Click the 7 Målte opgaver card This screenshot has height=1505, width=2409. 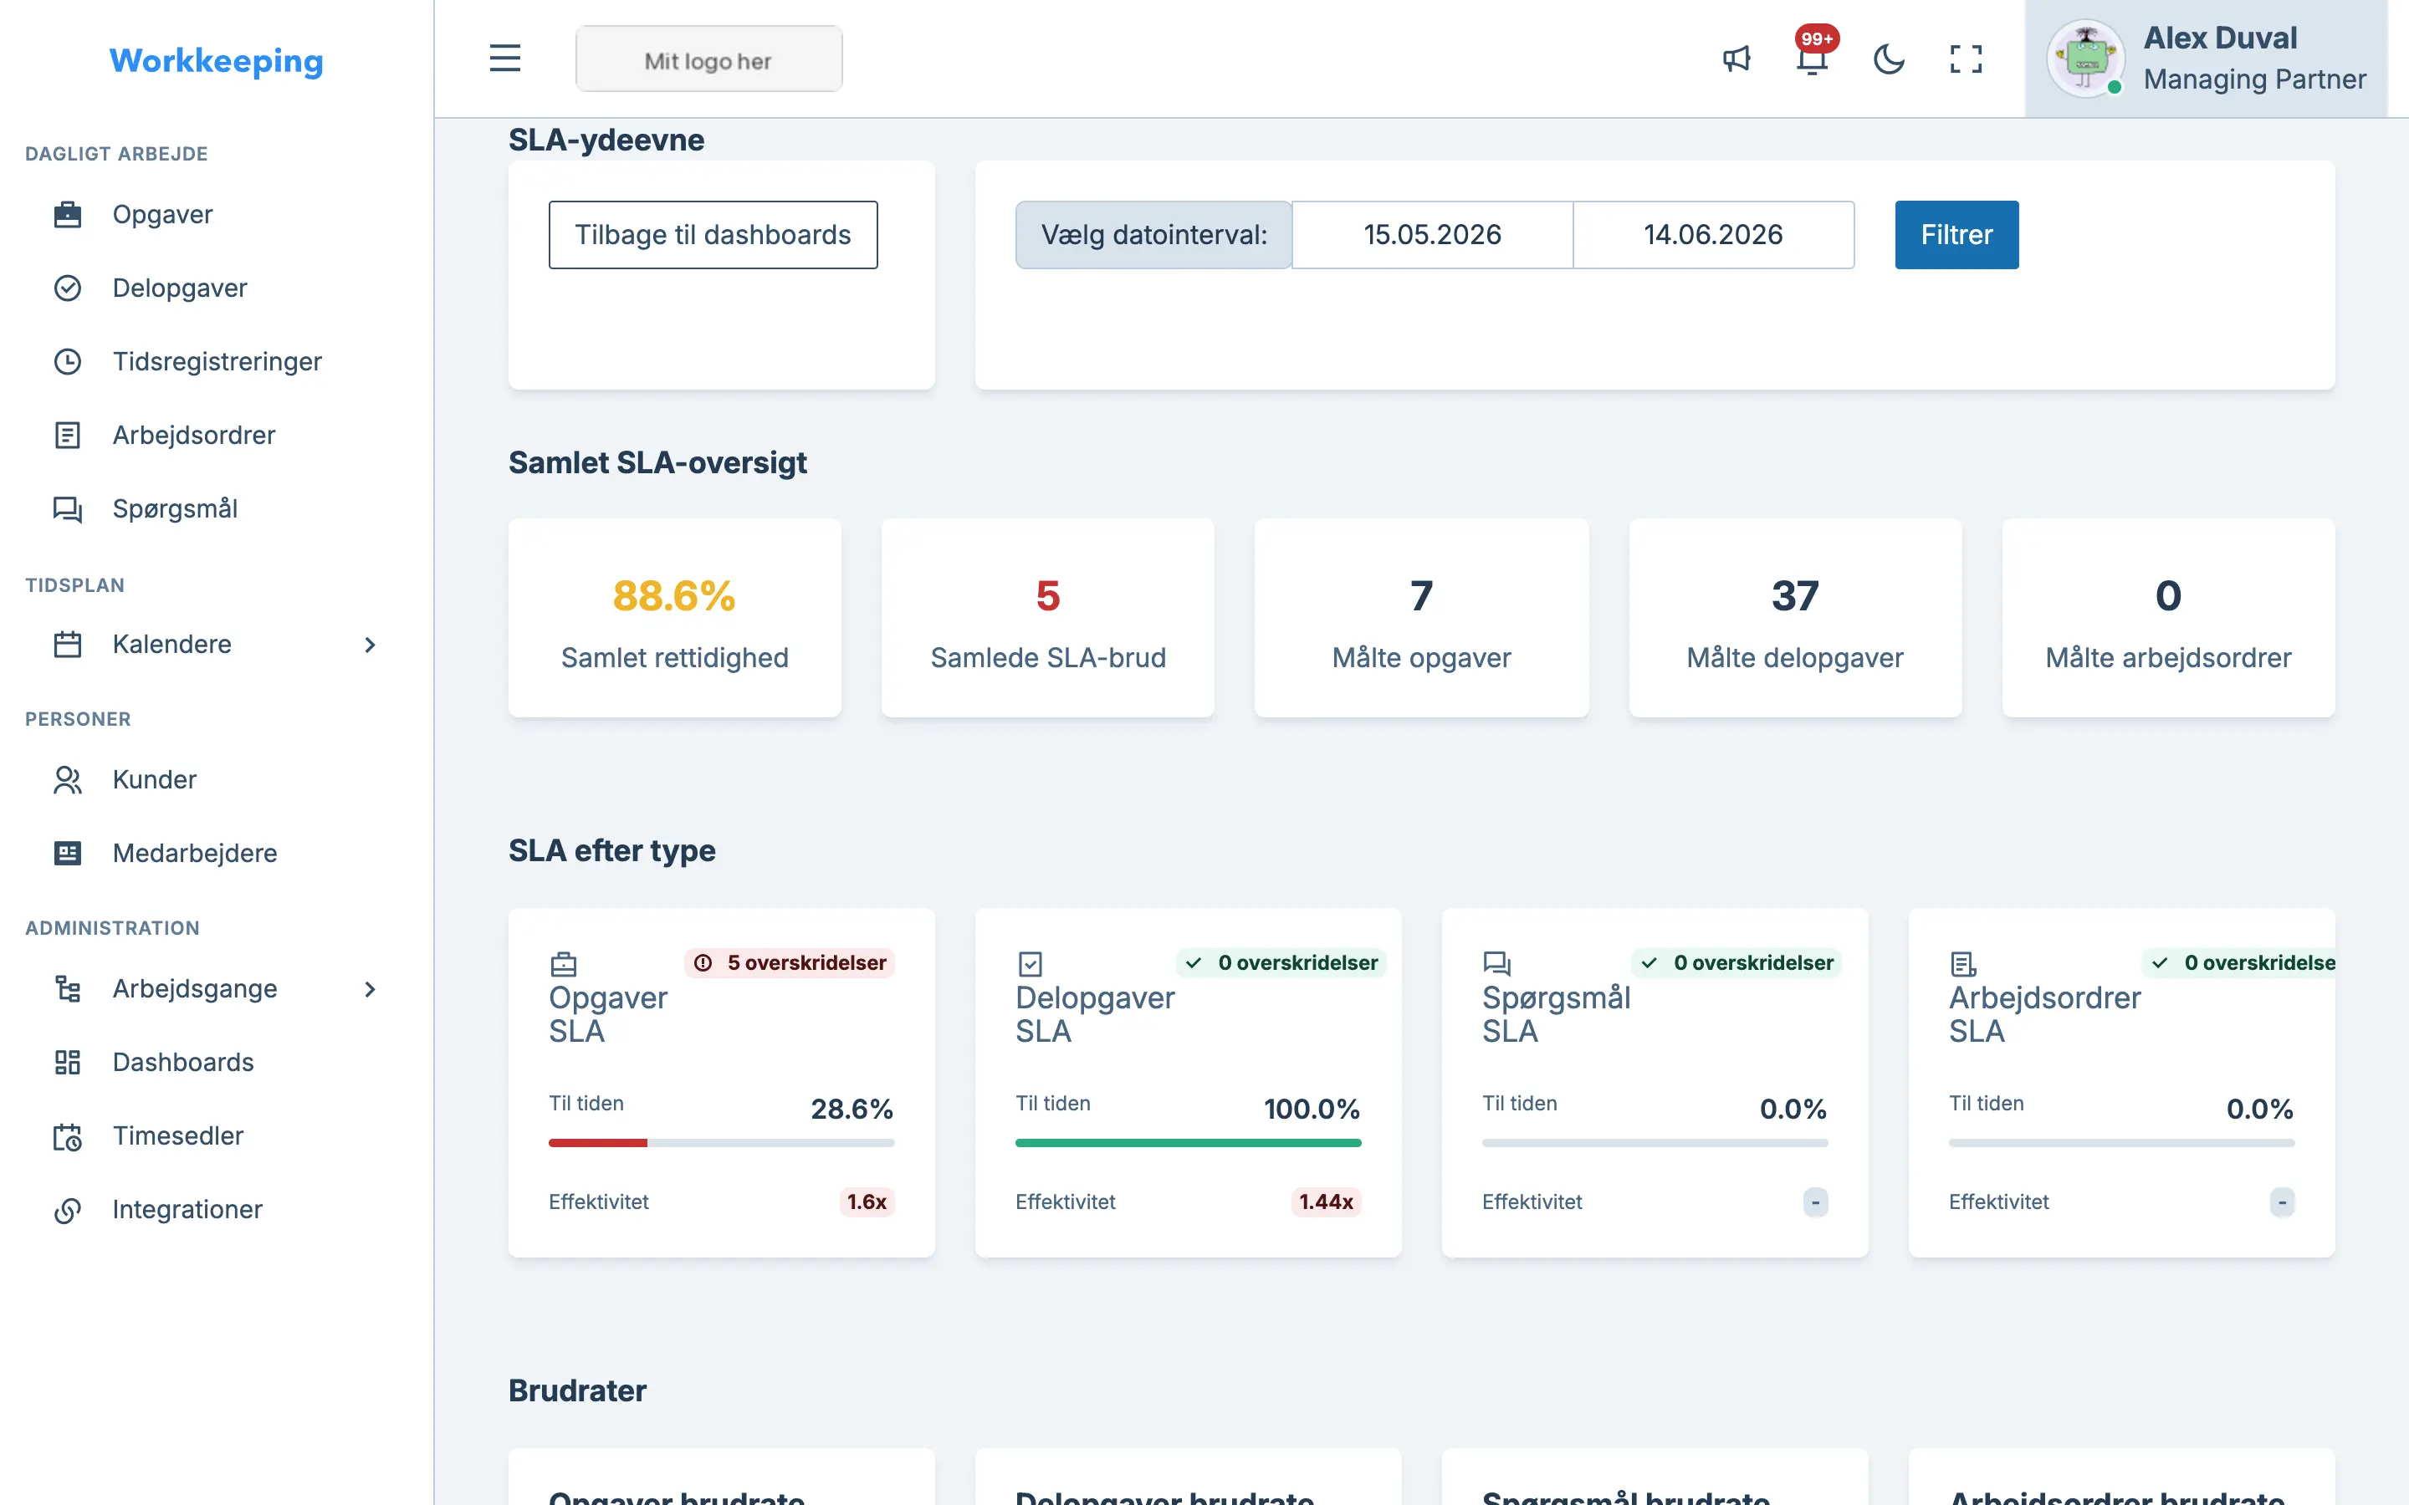click(1421, 617)
